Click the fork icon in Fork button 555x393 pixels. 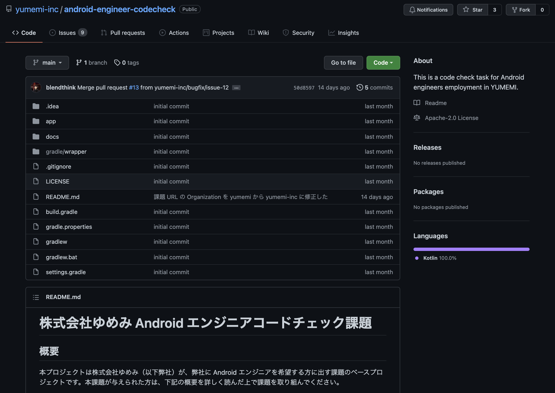point(514,10)
